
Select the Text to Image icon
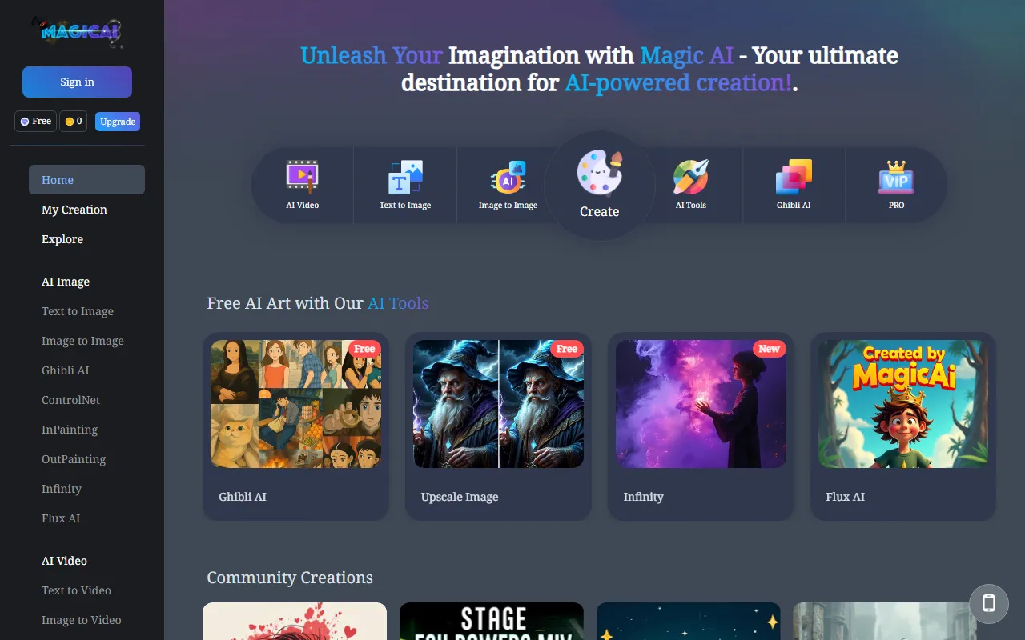click(405, 177)
